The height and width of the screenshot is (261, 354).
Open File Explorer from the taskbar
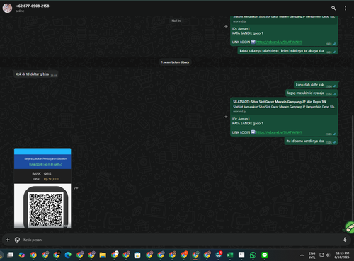tap(103, 255)
